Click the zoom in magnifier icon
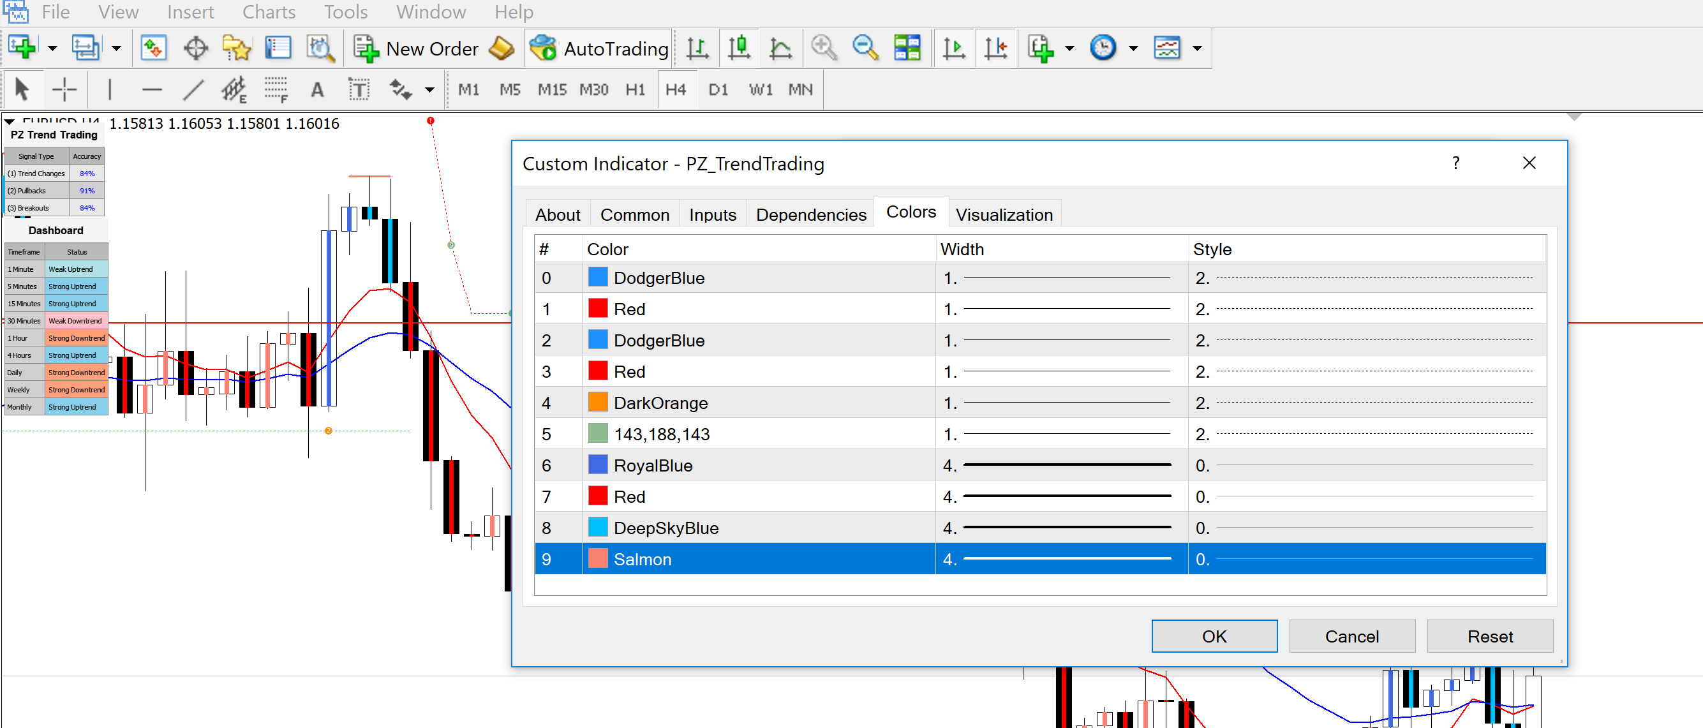This screenshot has width=1703, height=728. 824,48
